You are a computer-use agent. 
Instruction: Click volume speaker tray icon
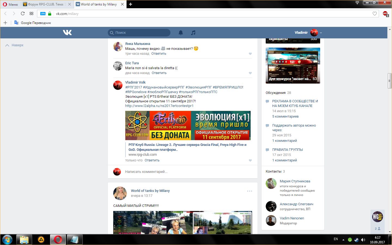(x=363, y=240)
